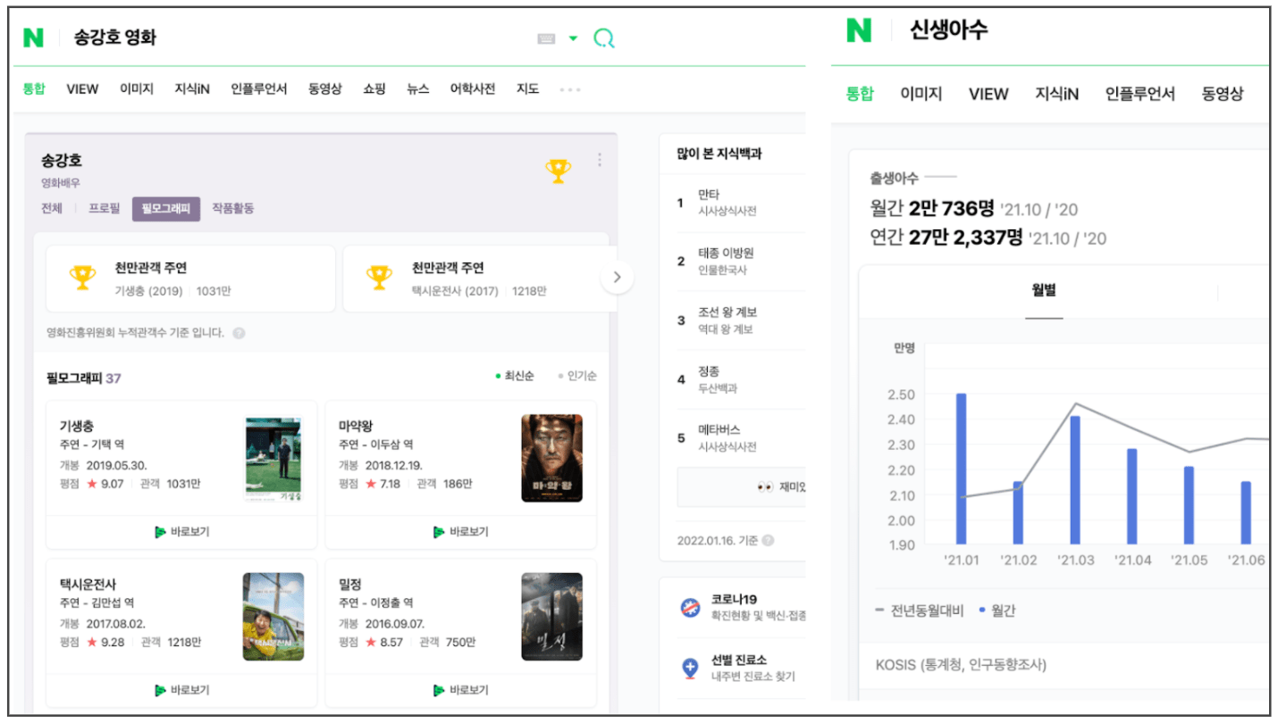Click the 선별 진료소 location icon
Image resolution: width=1278 pixels, height=723 pixels.
point(690,667)
